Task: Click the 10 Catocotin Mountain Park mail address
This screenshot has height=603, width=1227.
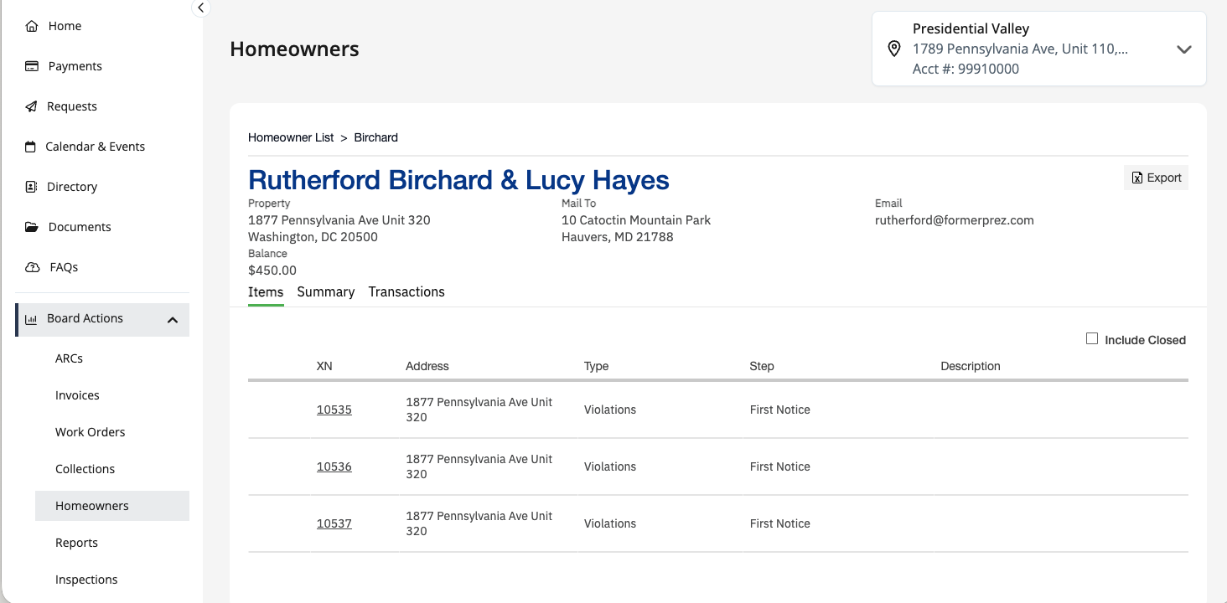Action: click(x=636, y=220)
